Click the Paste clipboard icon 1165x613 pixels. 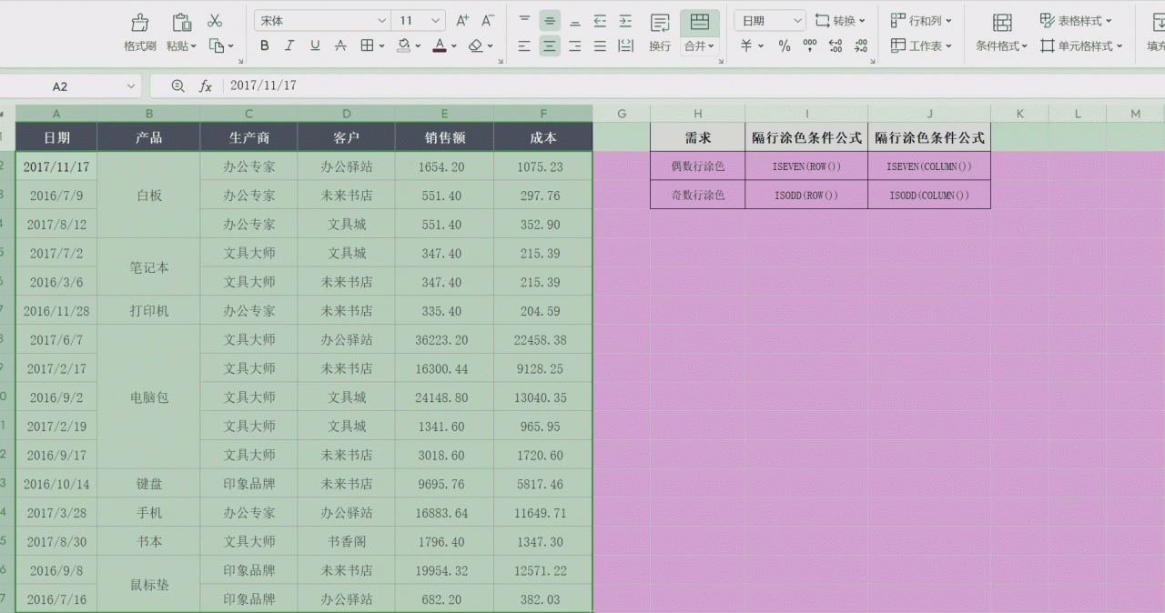(182, 22)
